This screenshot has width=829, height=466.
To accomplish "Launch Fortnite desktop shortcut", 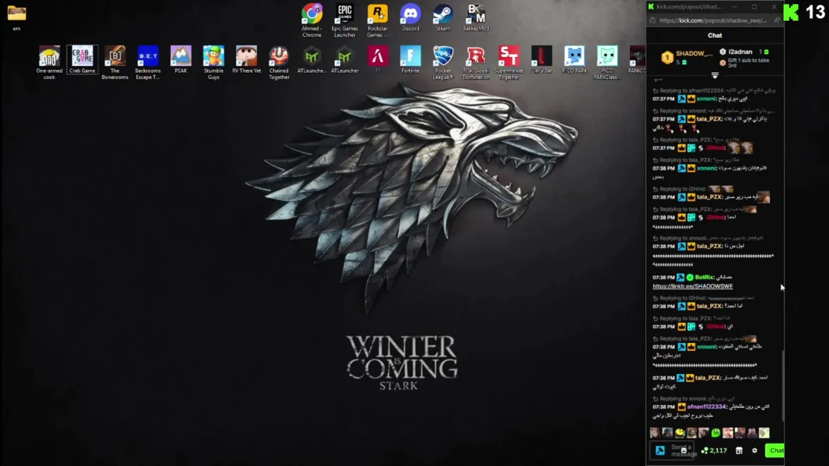I will tap(410, 60).
